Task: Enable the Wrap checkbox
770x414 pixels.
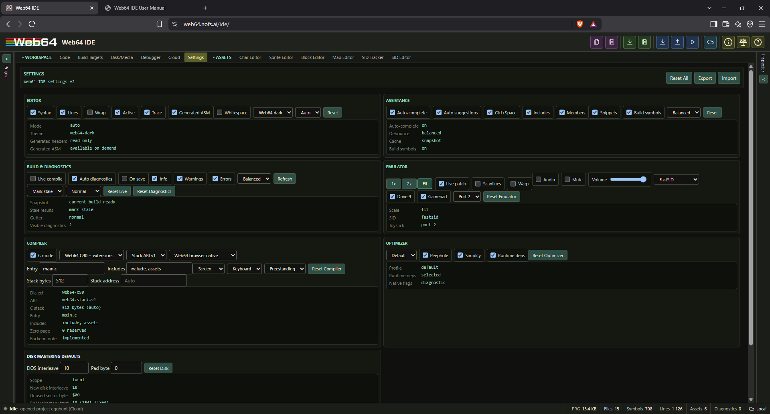Action: coord(90,112)
